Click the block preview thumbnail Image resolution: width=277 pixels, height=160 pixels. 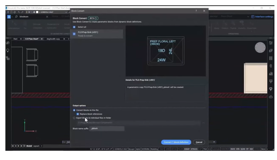166,51
